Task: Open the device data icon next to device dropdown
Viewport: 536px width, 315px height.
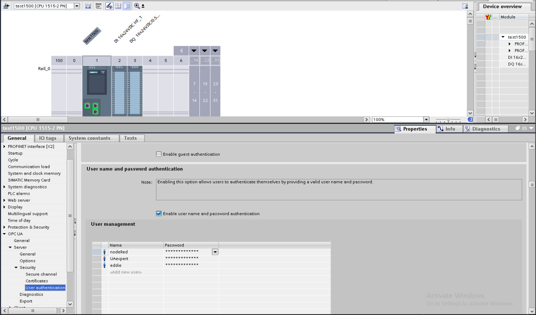Action: (x=6, y=6)
